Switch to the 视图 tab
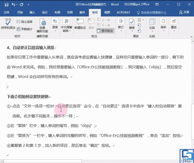 pyautogui.click(x=107, y=12)
